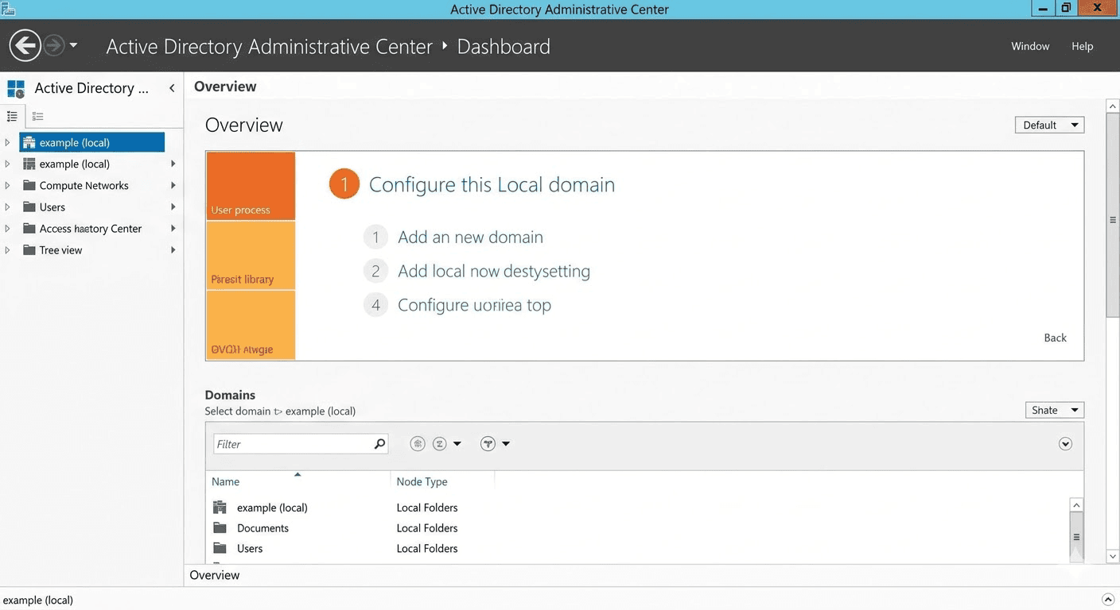Collapse the Domains panel with the circular chevron

[x=1065, y=443]
